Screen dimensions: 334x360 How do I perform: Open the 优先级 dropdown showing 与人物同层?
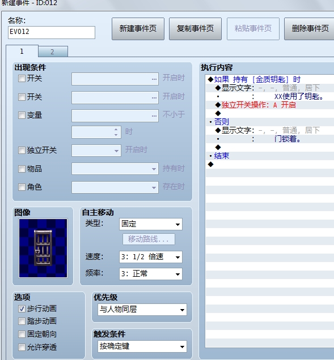pyautogui.click(x=142, y=310)
